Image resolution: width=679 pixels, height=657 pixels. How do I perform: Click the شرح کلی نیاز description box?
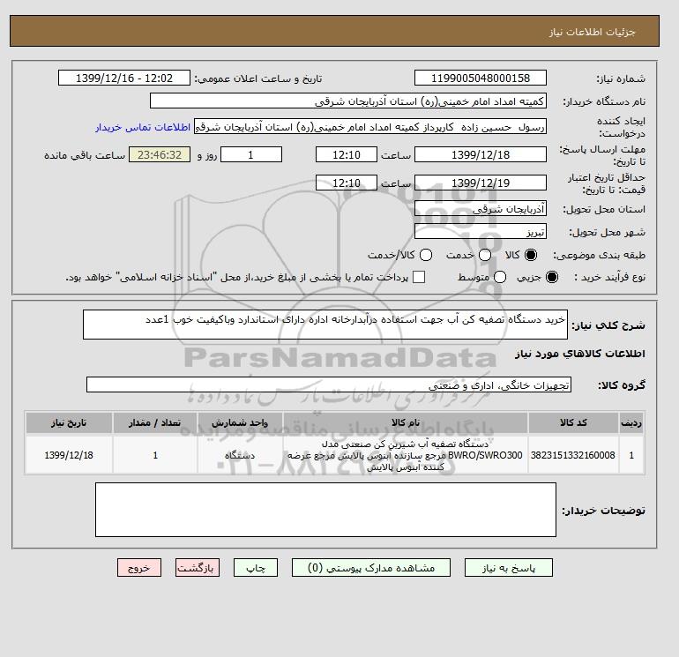(x=325, y=325)
